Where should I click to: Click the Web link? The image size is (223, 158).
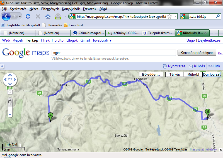6,40
